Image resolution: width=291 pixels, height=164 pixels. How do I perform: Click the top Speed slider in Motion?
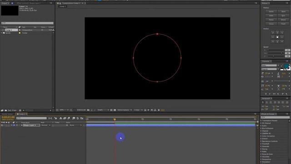(x=276, y=50)
